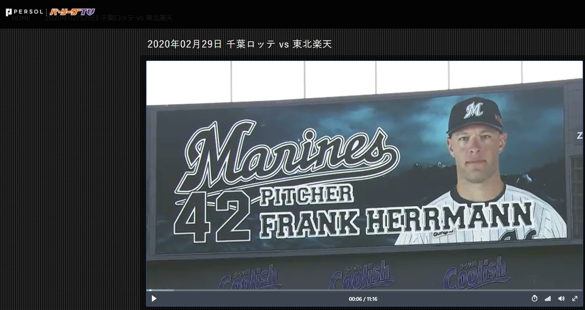This screenshot has height=310, width=585.
Task: Toggle fullscreen mode with the arrows icon
Action: pyautogui.click(x=575, y=299)
